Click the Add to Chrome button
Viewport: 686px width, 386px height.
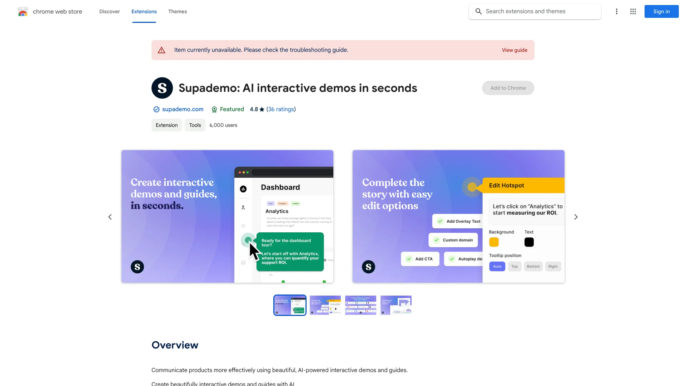[x=508, y=88]
